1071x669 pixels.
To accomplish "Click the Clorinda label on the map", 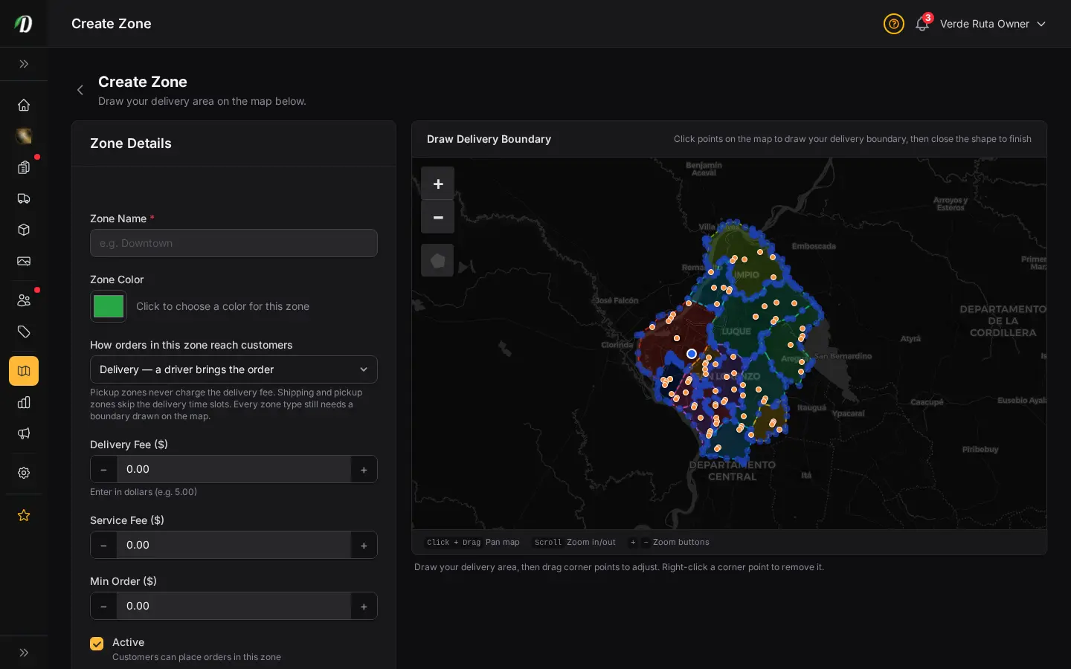I will (x=617, y=345).
